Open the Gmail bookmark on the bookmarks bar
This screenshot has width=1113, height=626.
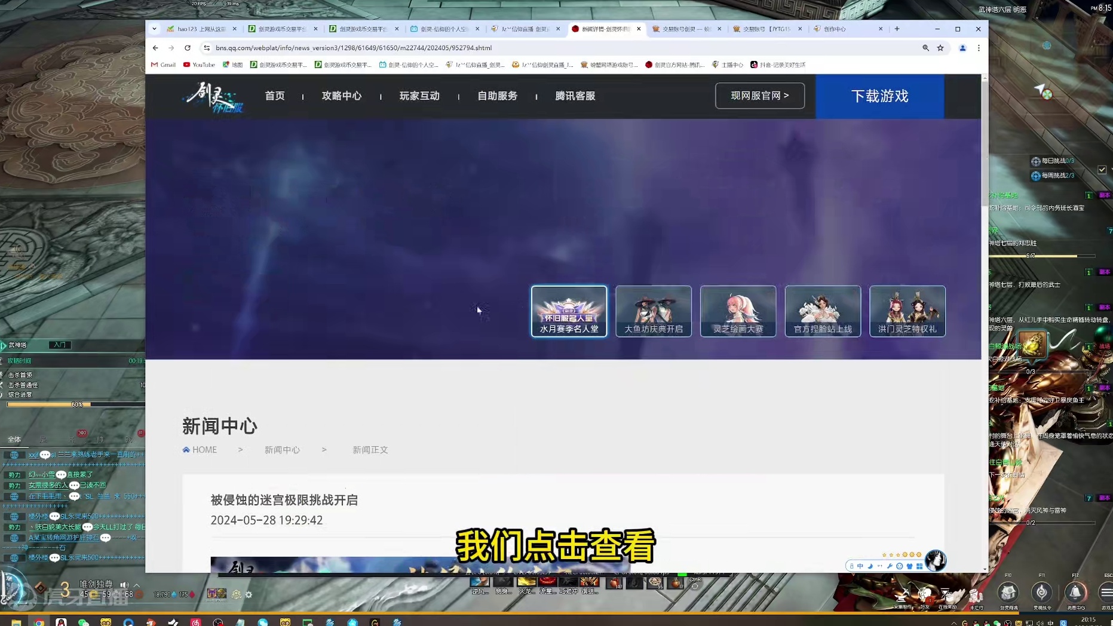click(162, 65)
